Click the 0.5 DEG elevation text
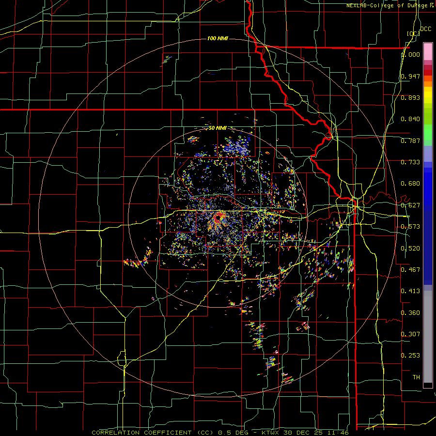 pos(233,433)
